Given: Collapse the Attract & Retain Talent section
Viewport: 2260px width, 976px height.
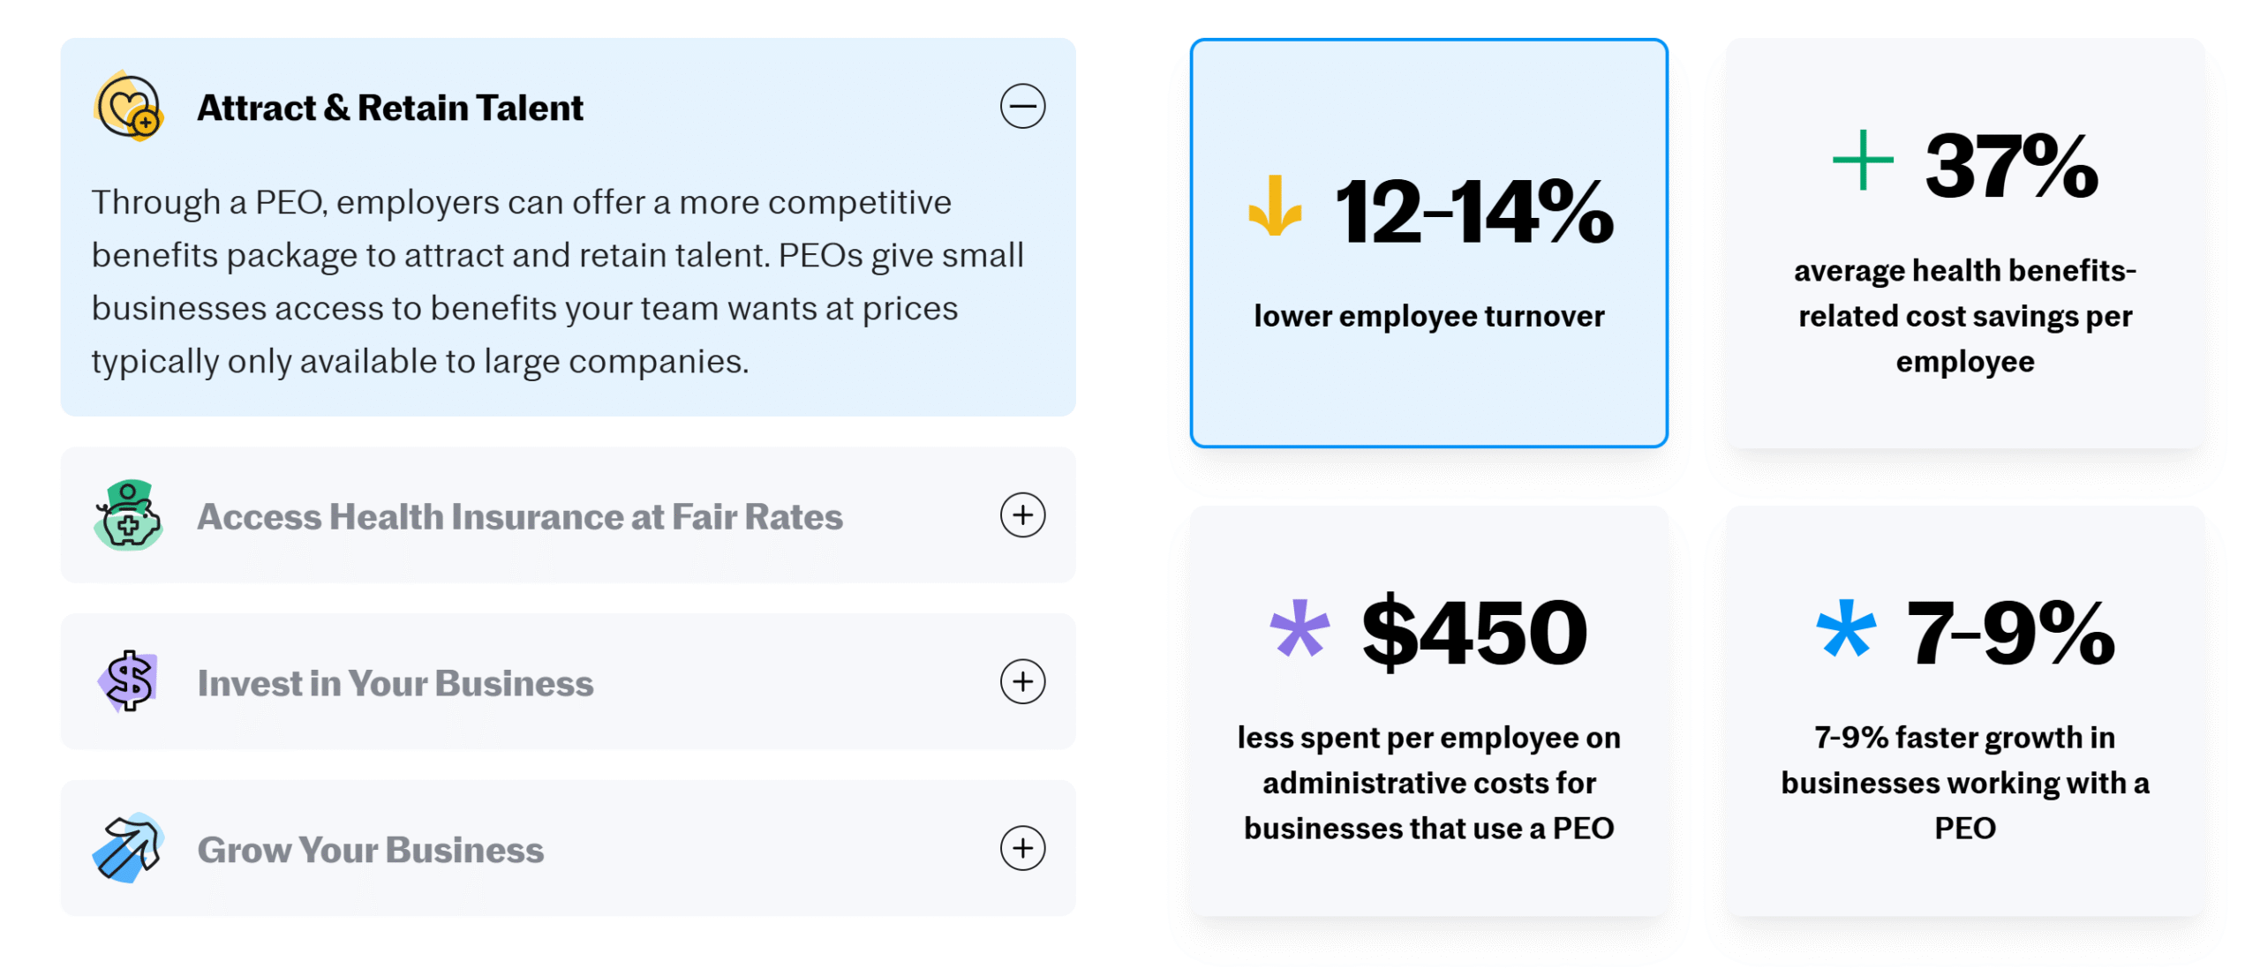Looking at the screenshot, I should coord(1022,107).
